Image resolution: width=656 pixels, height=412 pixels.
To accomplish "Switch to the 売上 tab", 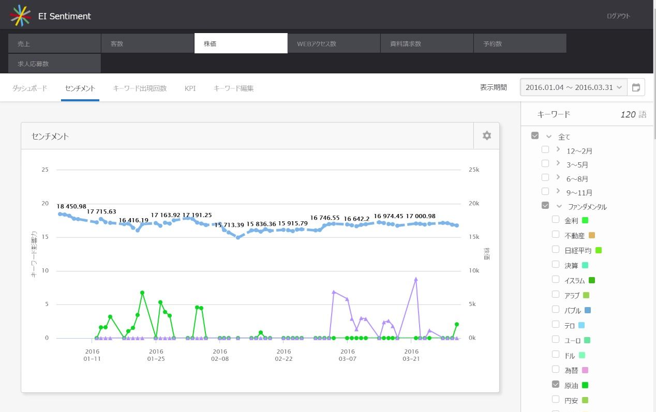I will [54, 43].
